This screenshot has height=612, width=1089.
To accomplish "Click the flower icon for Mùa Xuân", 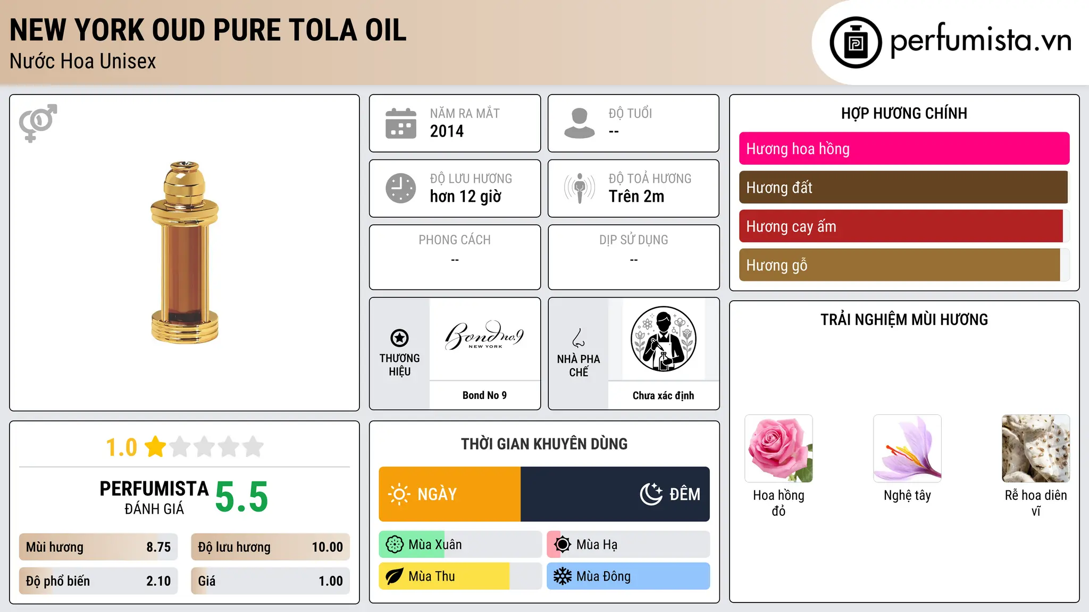I will coord(395,545).
